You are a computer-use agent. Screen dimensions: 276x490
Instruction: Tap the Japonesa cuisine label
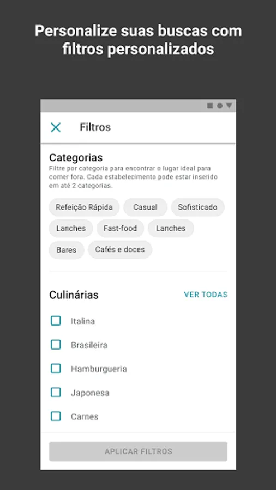(x=90, y=393)
